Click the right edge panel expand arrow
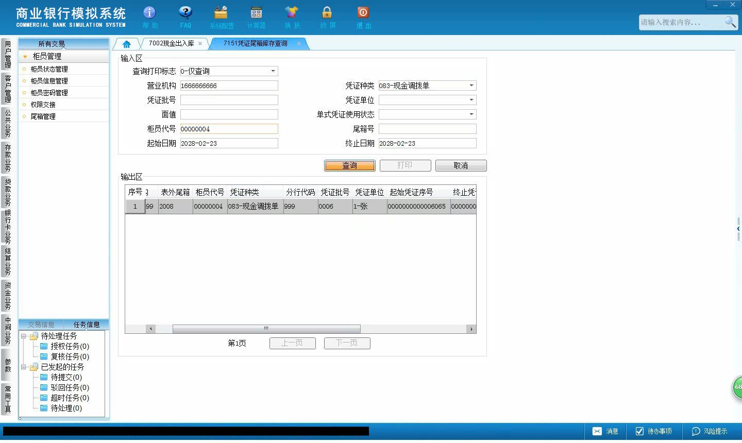 pos(738,229)
